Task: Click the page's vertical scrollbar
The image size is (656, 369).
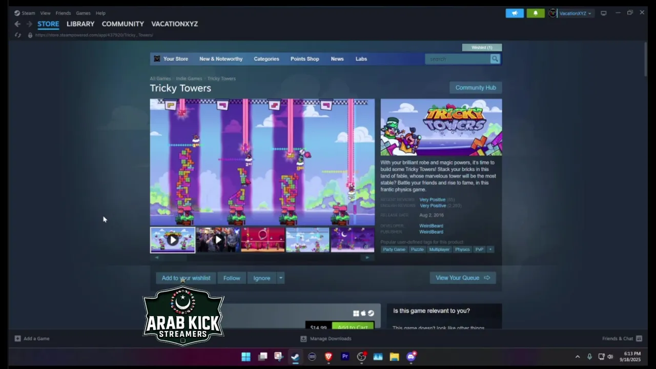Action: click(x=646, y=60)
